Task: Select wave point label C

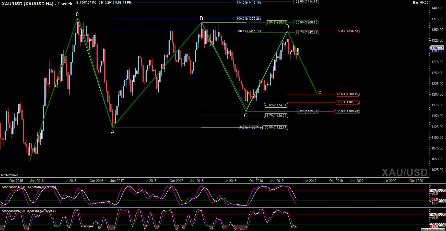Action: click(x=246, y=115)
